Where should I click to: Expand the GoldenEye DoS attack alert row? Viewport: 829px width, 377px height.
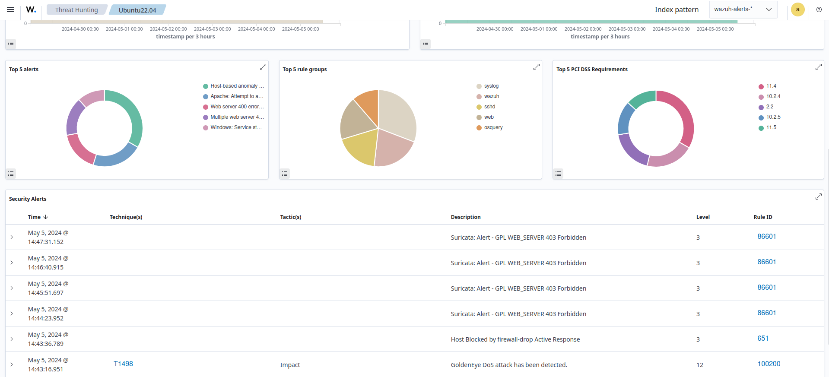pos(12,364)
